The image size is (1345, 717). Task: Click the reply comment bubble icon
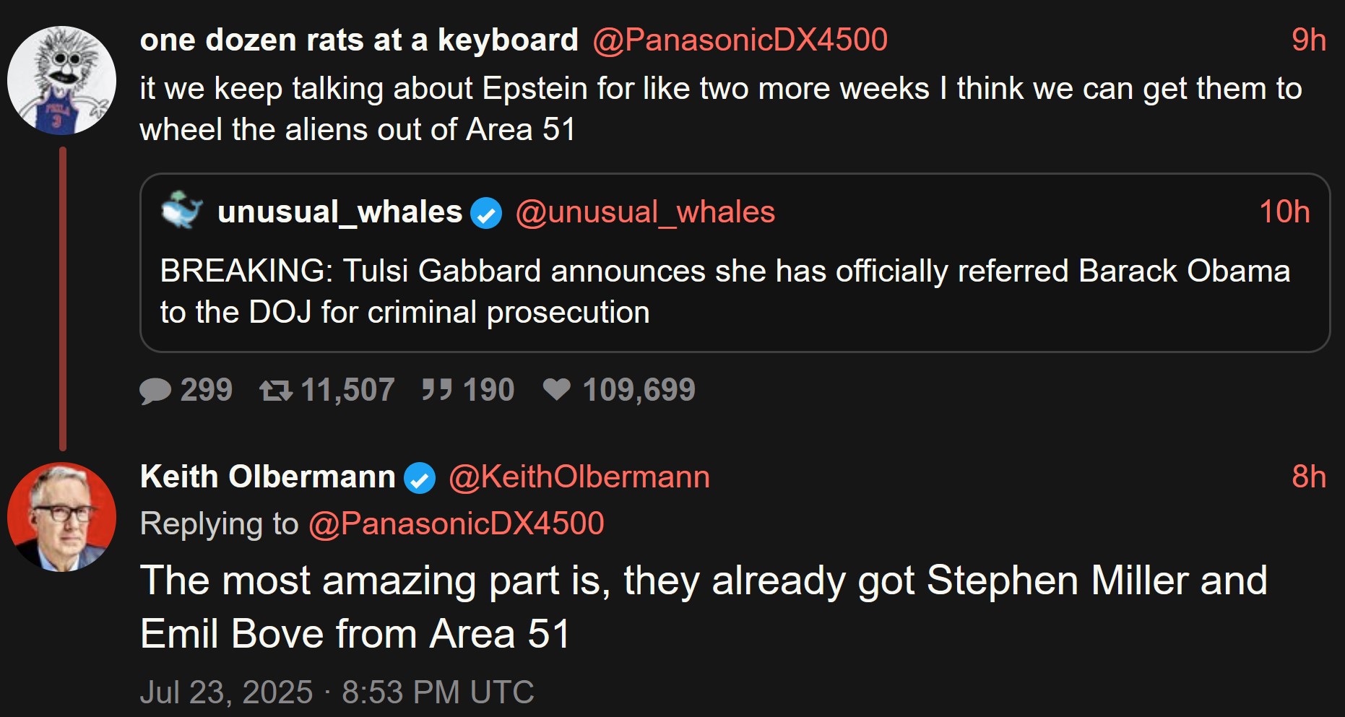tap(155, 391)
